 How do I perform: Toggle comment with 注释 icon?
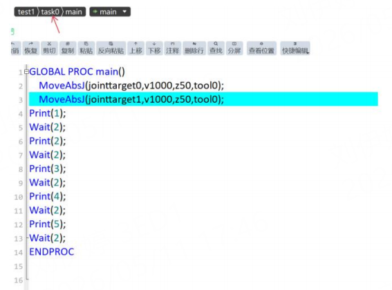pos(173,48)
